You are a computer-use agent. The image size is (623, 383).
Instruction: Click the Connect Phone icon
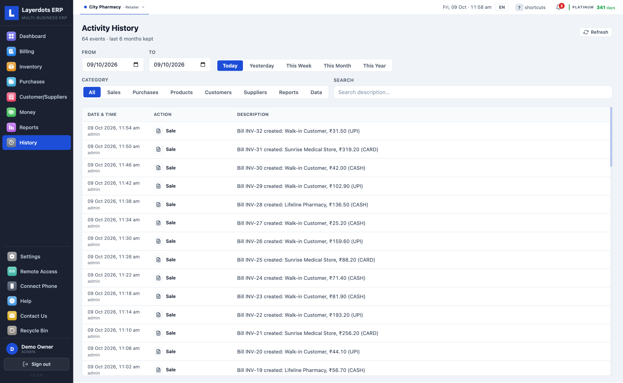[12, 286]
